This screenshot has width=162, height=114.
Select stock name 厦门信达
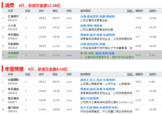tap(13, 108)
